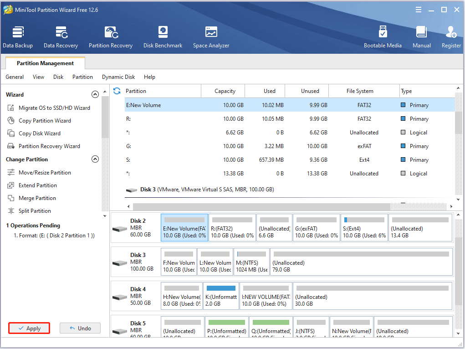
Task: Click the Apply button
Action: (x=29, y=328)
